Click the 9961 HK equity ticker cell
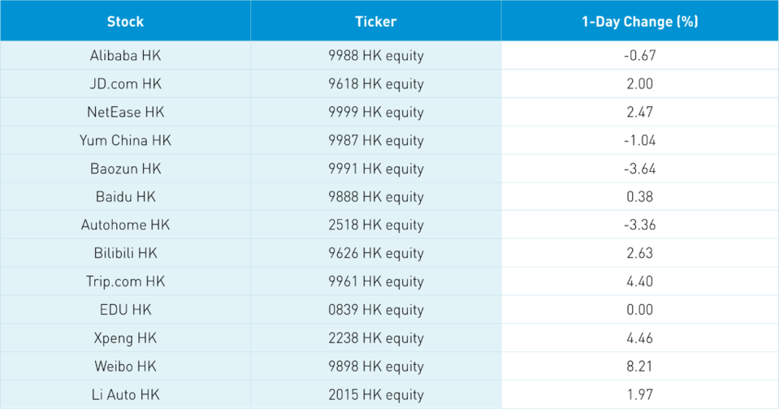Viewport: 779px width, 412px height. (375, 281)
